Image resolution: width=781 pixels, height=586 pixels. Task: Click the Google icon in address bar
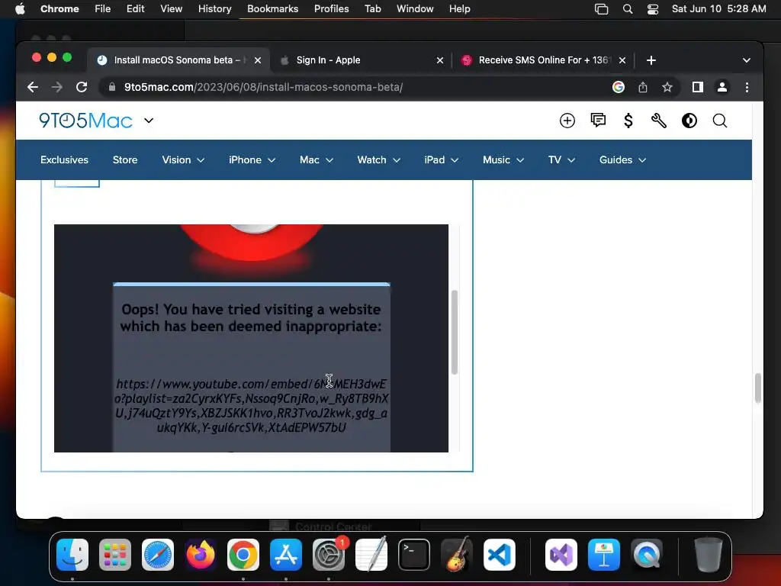pyautogui.click(x=618, y=87)
